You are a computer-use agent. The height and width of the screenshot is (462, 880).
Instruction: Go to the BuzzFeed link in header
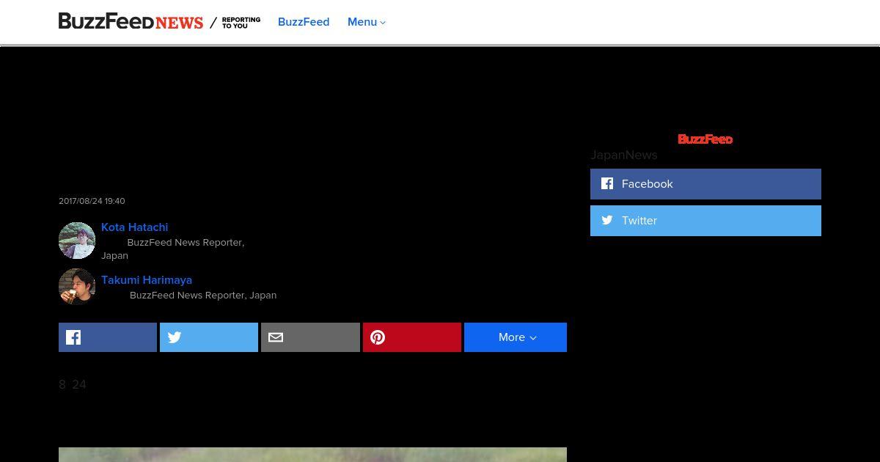coord(304,22)
